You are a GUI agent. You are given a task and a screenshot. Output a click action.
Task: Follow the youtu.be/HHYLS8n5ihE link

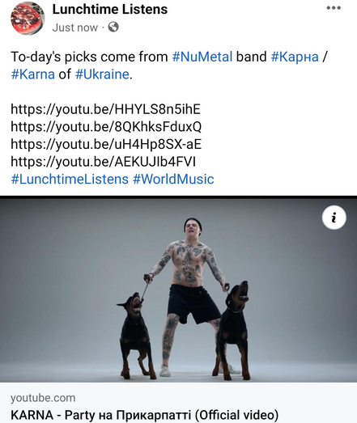click(105, 109)
